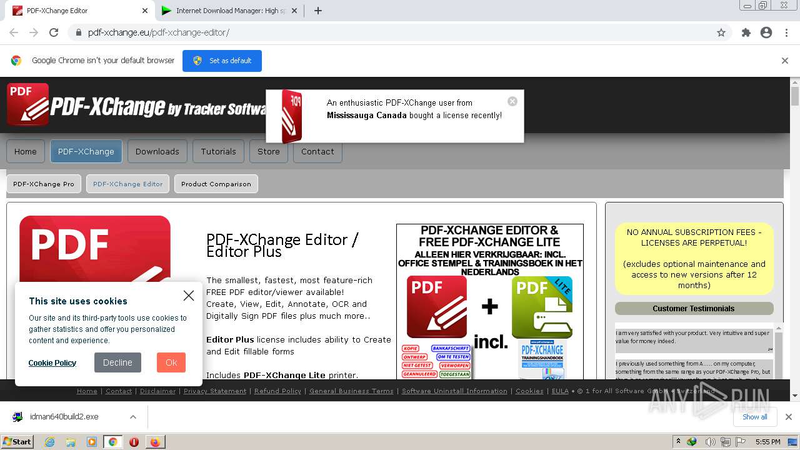This screenshot has height=450, width=800.
Task: Click the page scrollbar down arrow
Action: pos(795,396)
